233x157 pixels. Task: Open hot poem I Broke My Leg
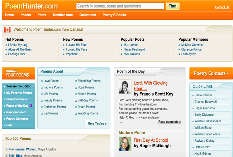(x=18, y=45)
